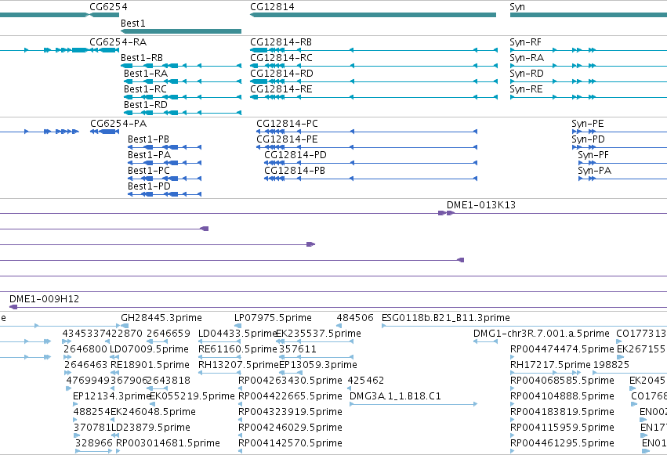This screenshot has width=667, height=455.
Task: Select EST LD23879.5prime
Action: 150,428
